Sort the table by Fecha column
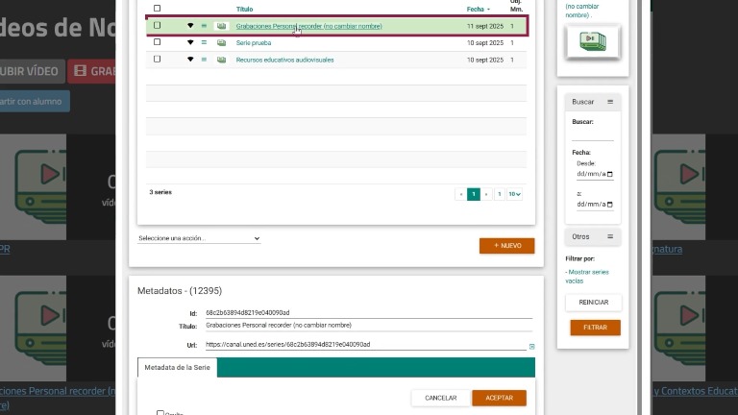This screenshot has height=415, width=738. pyautogui.click(x=478, y=10)
